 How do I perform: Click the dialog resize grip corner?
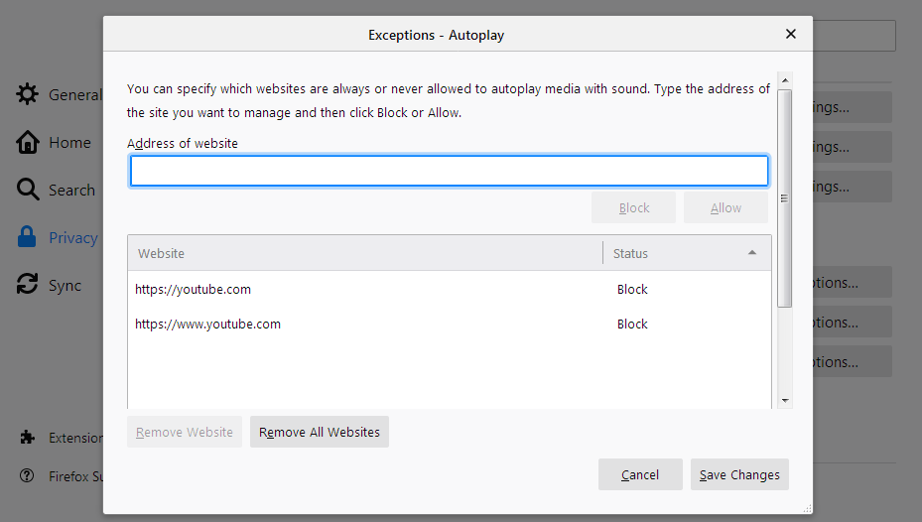point(807,508)
